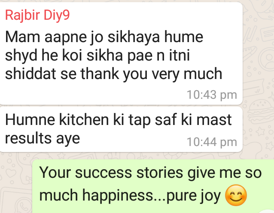Click the word 'kitchen' in second message
This screenshot has height=213, width=274.
coord(84,120)
